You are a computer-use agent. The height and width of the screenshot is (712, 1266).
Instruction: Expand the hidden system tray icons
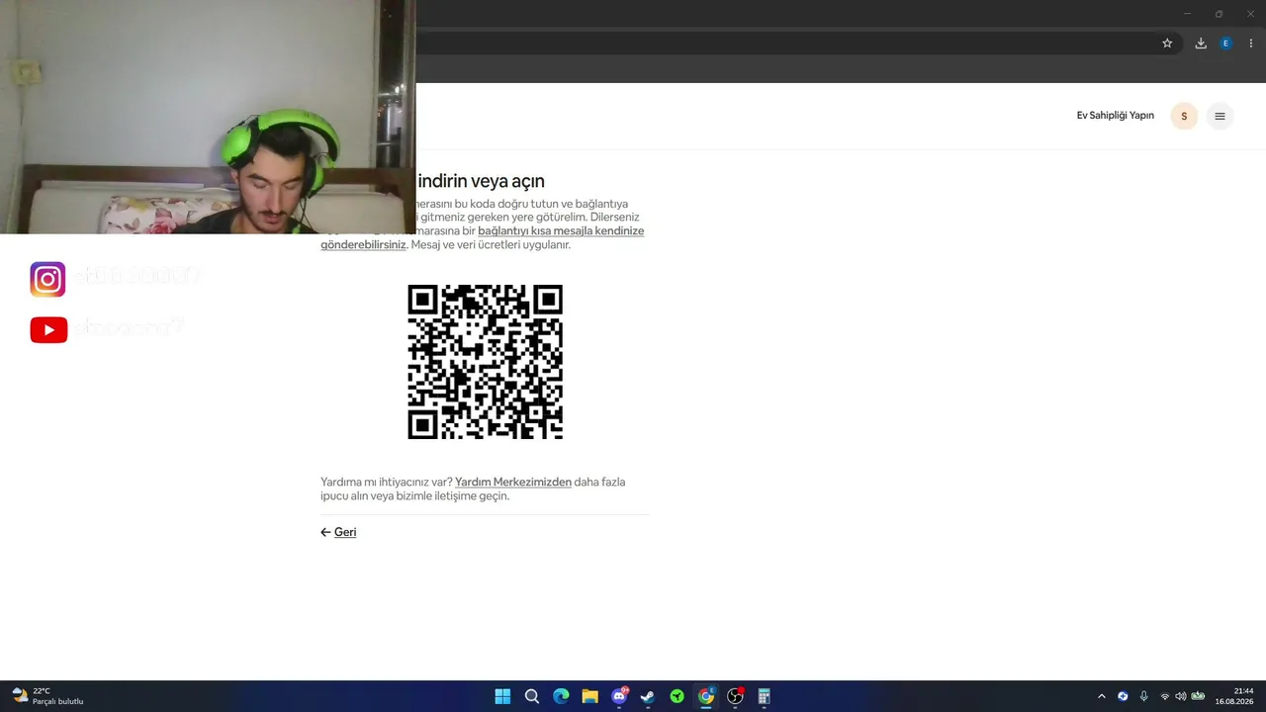click(x=1102, y=696)
